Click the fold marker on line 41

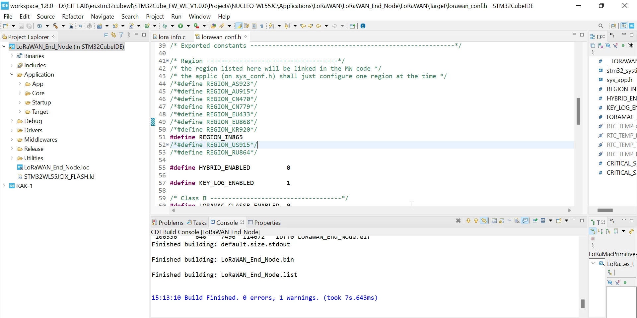click(168, 61)
